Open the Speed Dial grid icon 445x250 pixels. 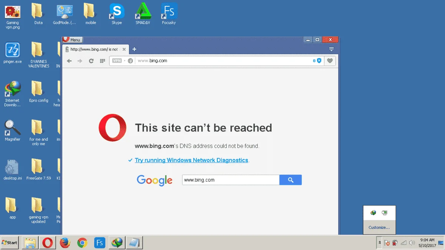click(x=103, y=61)
